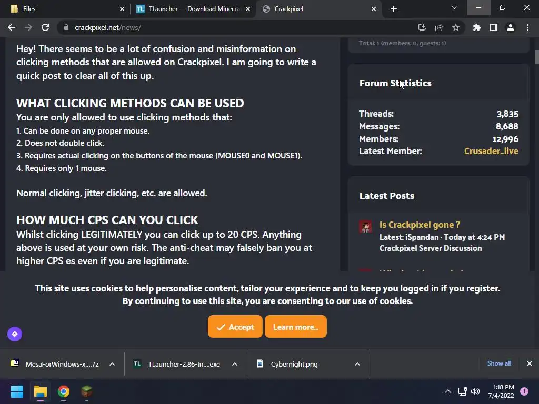This screenshot has height=404, width=539.
Task: Click the 'WHAT CLICKING METHODS CAN BE USED' heading
Action: (x=131, y=103)
